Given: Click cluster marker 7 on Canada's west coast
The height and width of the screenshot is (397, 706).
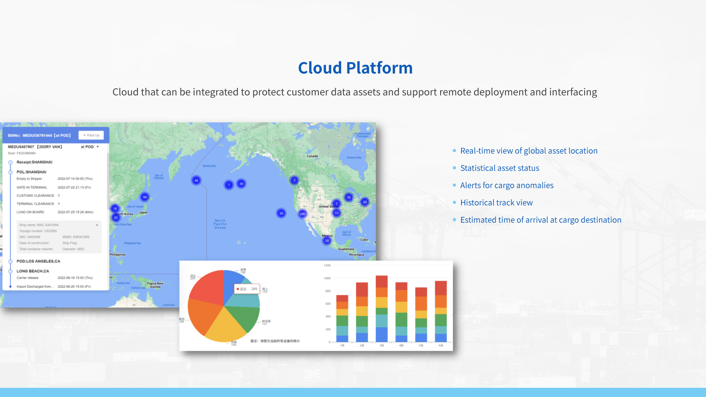Looking at the screenshot, I should [294, 180].
